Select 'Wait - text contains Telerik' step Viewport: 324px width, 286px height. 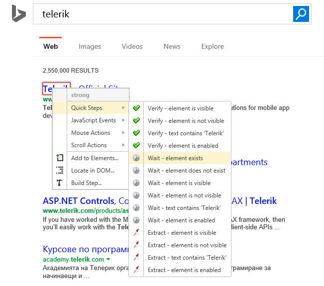pyautogui.click(x=180, y=207)
